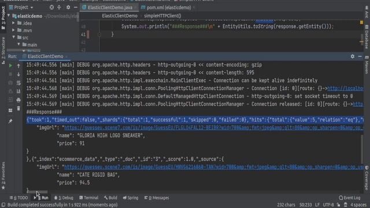The image size is (370, 208).
Task: Open the Coverage side panel
Action: click(x=367, y=178)
